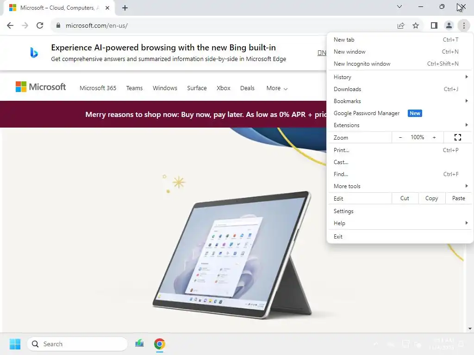Click the padlock site info icon
Image resolution: width=474 pixels, height=355 pixels.
pos(58,25)
